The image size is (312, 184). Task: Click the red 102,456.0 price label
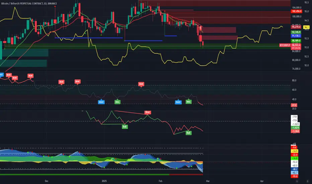pyautogui.click(x=297, y=11)
